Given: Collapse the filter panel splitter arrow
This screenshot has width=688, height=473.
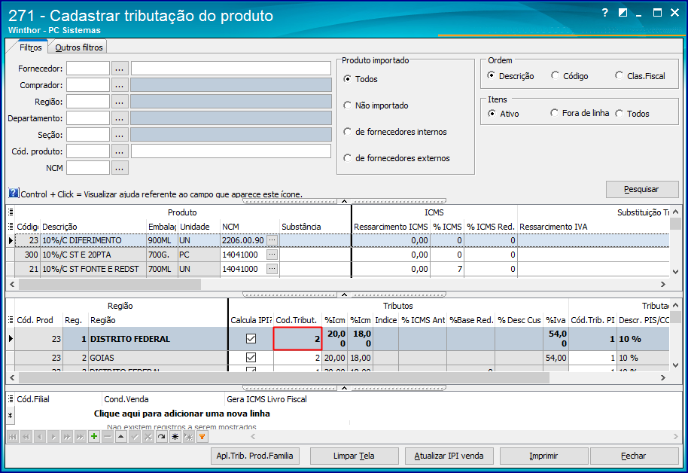Looking at the screenshot, I should tap(345, 201).
